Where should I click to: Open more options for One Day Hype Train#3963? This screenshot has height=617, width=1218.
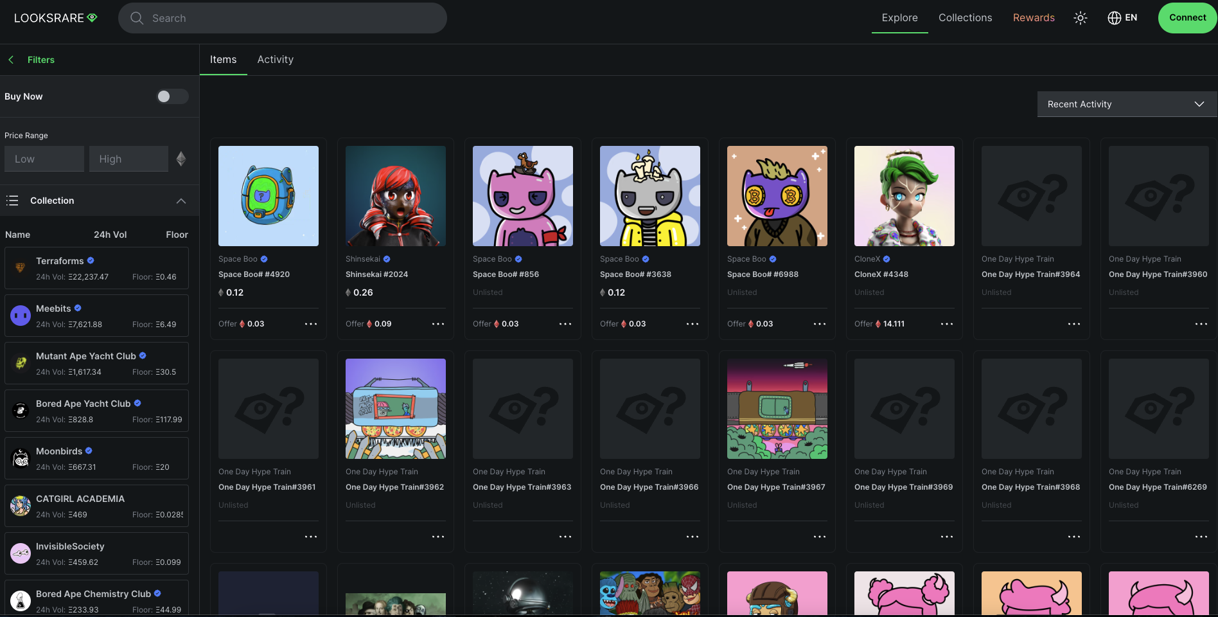(565, 537)
